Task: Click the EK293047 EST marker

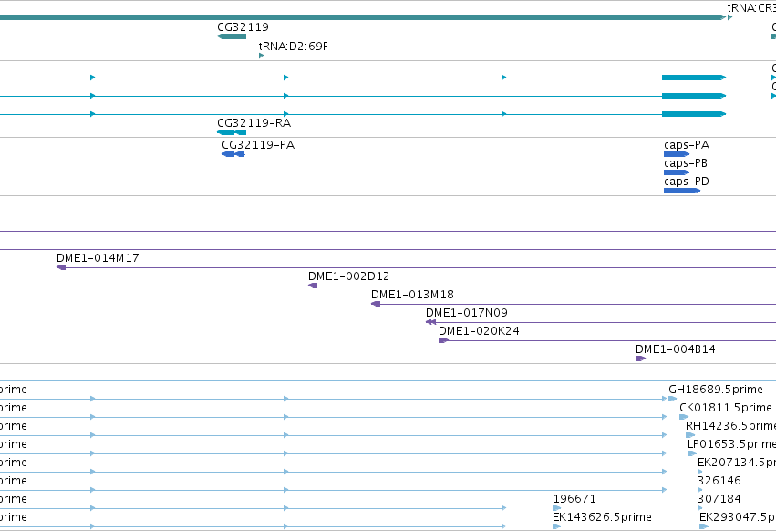Action: point(704,526)
